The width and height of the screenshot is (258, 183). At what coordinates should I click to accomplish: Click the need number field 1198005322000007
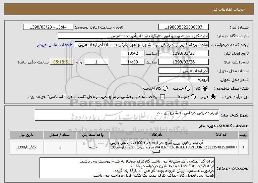tap(184, 27)
